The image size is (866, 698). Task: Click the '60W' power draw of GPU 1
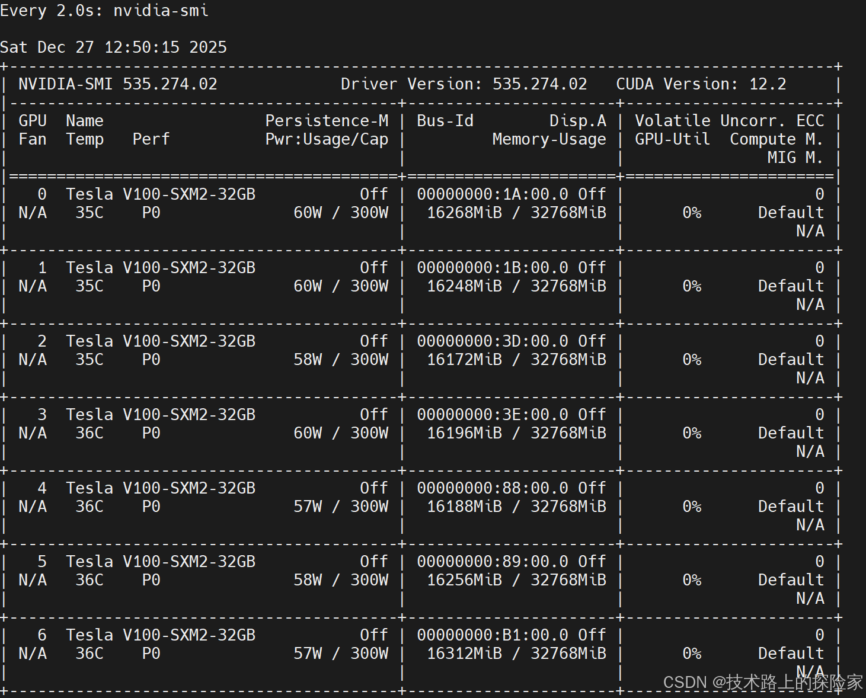tap(308, 286)
